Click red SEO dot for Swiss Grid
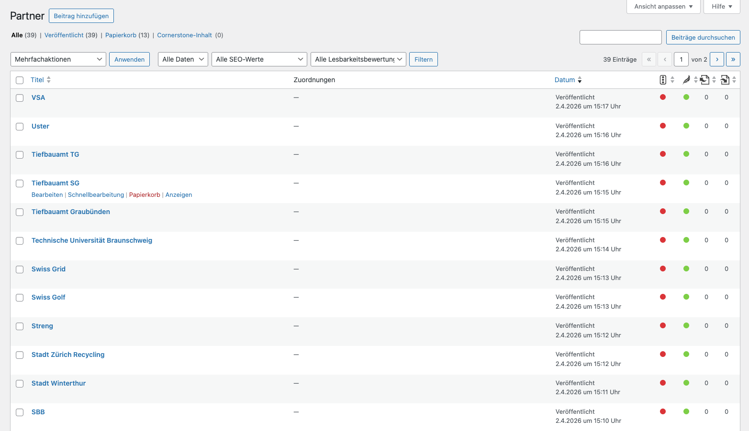749x431 pixels. [663, 269]
